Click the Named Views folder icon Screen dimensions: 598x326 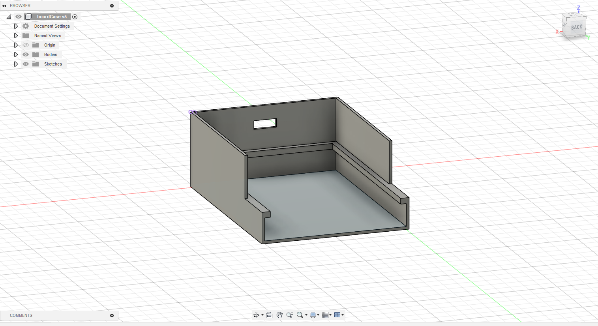[x=26, y=36]
